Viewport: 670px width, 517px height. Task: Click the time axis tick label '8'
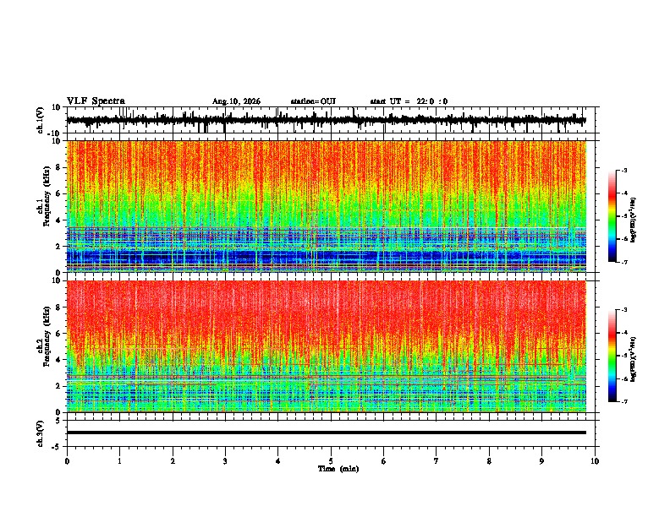(489, 461)
